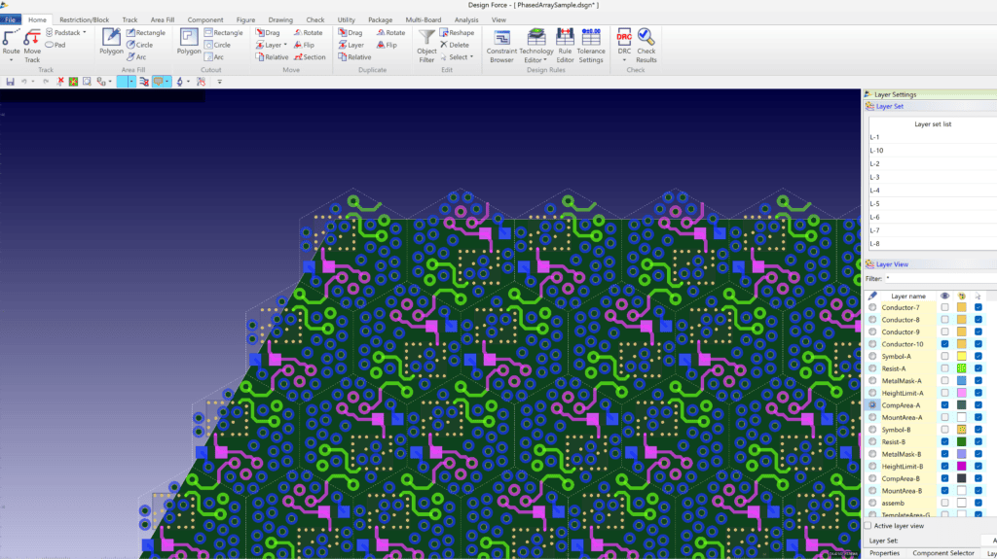Viewport: 997px width, 559px height.
Task: Use the Duplicate Flip tool
Action: pos(387,45)
